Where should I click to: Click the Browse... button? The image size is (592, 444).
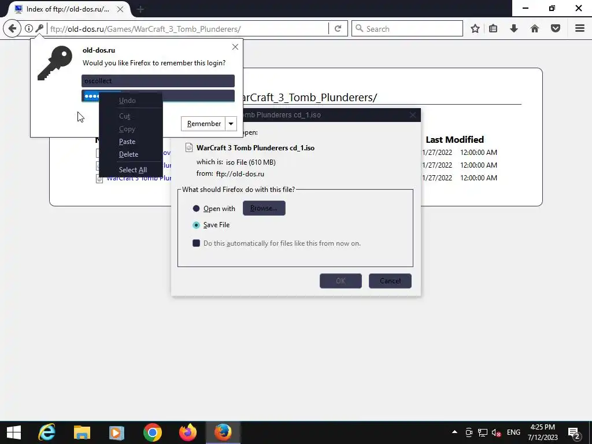coord(264,208)
